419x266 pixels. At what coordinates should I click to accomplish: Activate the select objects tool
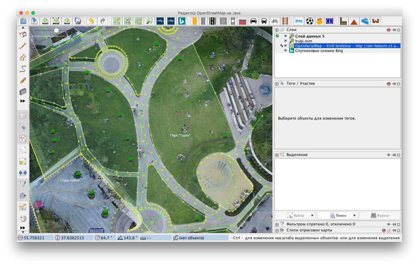point(23,34)
